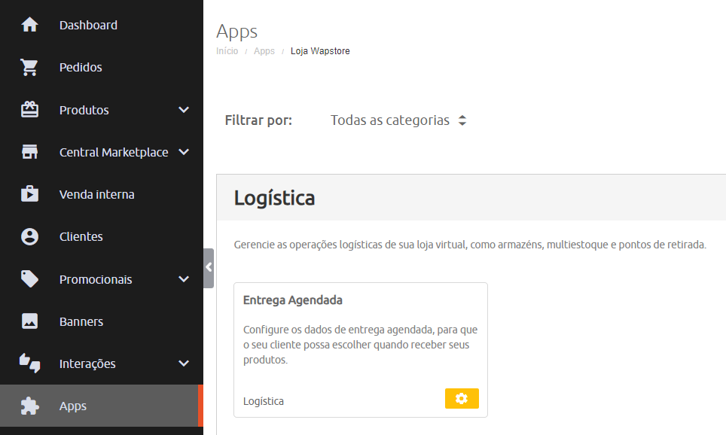The image size is (726, 435).
Task: Open the Todas as categorias filter dropdown
Action: click(x=398, y=120)
